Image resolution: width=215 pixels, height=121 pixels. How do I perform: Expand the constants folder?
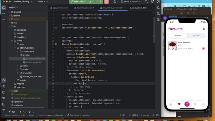(x=12, y=30)
